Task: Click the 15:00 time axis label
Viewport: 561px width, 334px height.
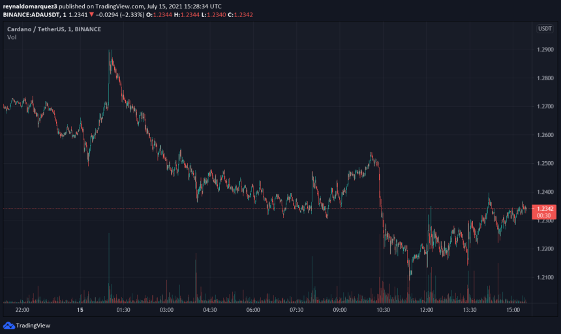Action: [x=513, y=310]
